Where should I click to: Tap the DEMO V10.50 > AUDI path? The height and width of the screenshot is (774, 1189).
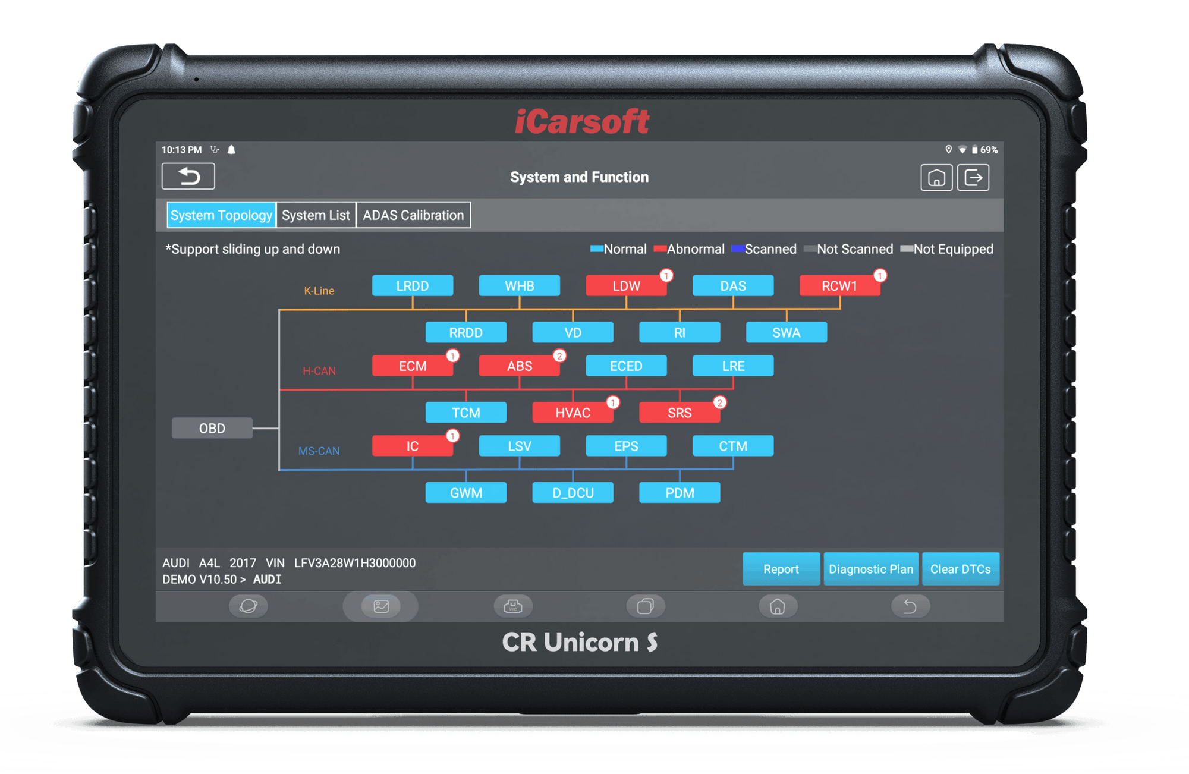point(222,579)
